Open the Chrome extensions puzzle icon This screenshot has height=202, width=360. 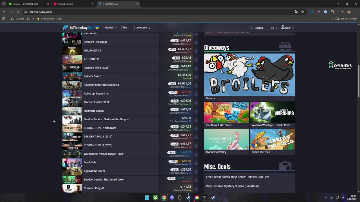coord(332,12)
